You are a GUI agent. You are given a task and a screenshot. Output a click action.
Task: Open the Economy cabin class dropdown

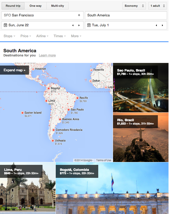click(x=134, y=6)
